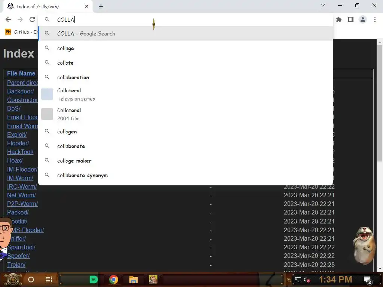Open the 1:34 PM clock
Image resolution: width=383 pixels, height=287 pixels.
pos(335,280)
